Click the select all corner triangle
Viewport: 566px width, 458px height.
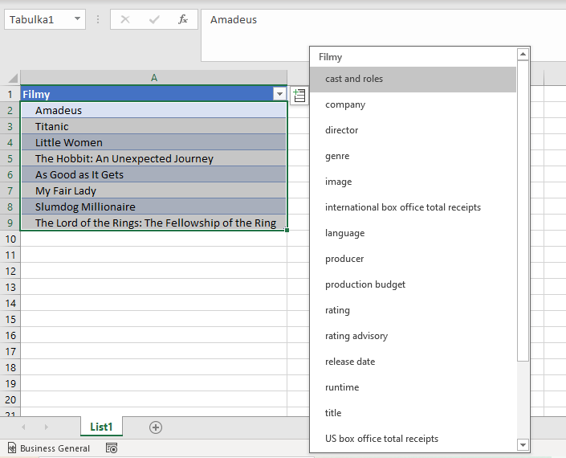[x=12, y=78]
